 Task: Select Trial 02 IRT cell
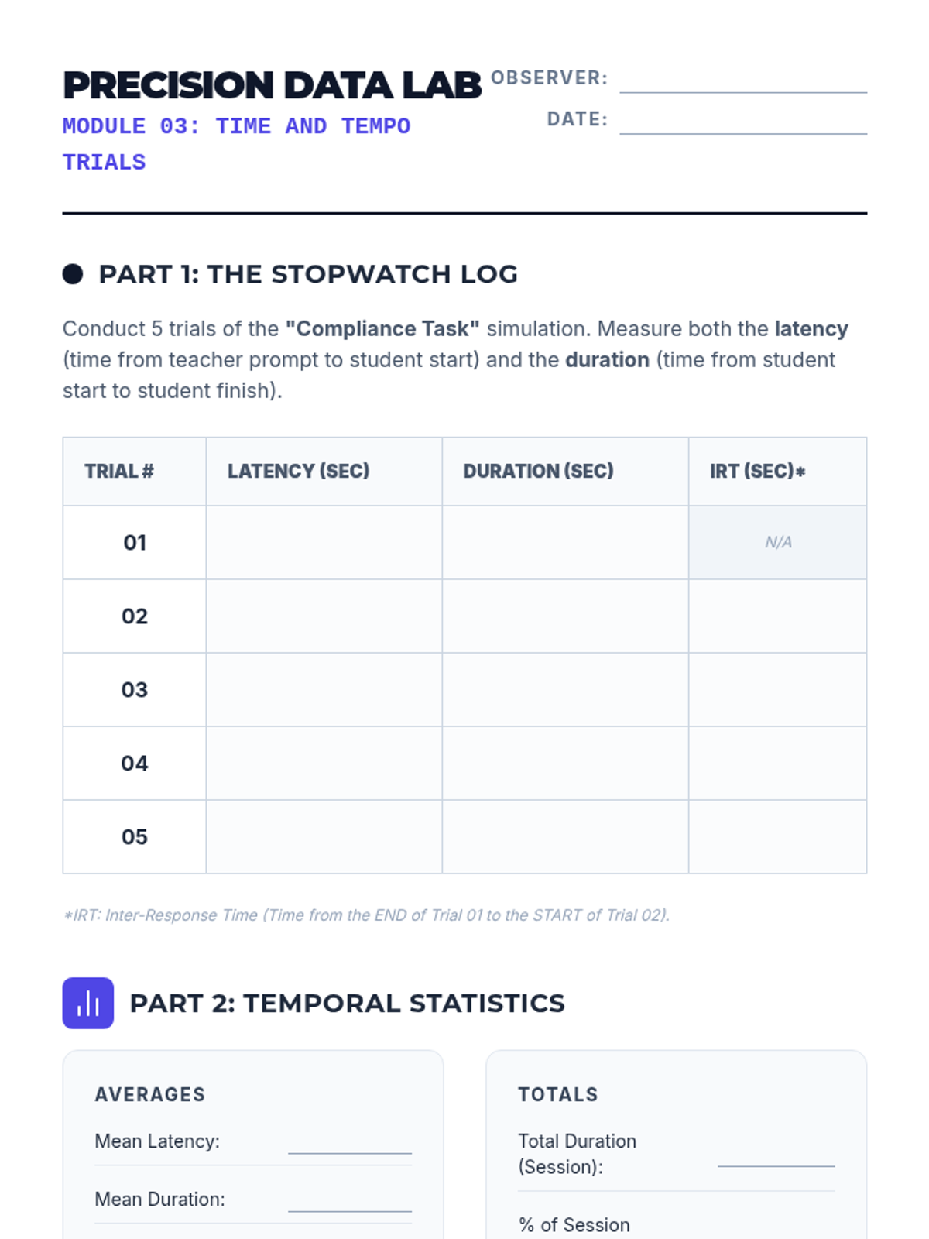tap(778, 616)
